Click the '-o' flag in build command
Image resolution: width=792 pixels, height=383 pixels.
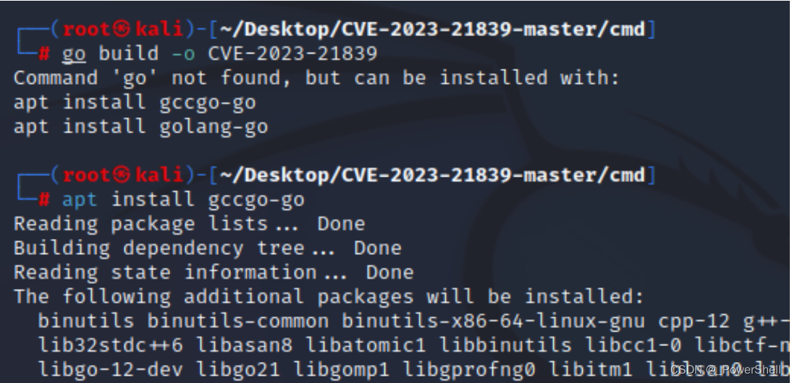(183, 54)
